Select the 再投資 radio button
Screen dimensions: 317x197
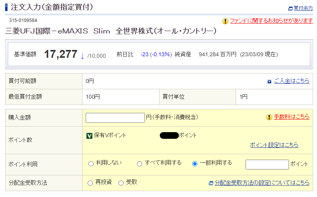tap(90, 183)
